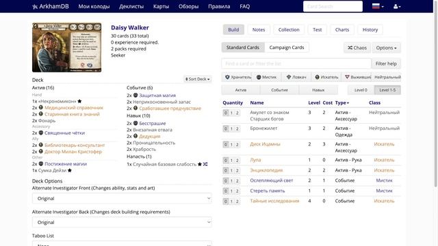Click the Daisy Walker investigator card image
This screenshot has height=246, width=438.
click(67, 47)
